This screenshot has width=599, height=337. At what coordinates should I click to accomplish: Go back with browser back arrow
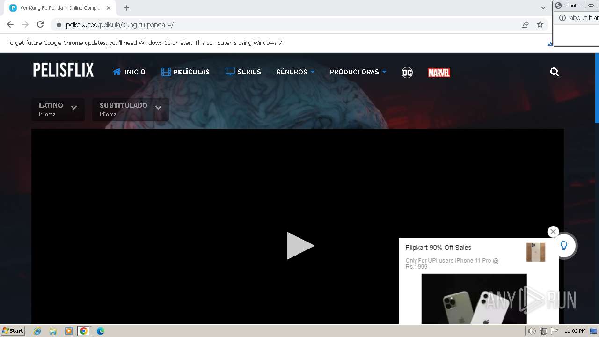click(10, 25)
